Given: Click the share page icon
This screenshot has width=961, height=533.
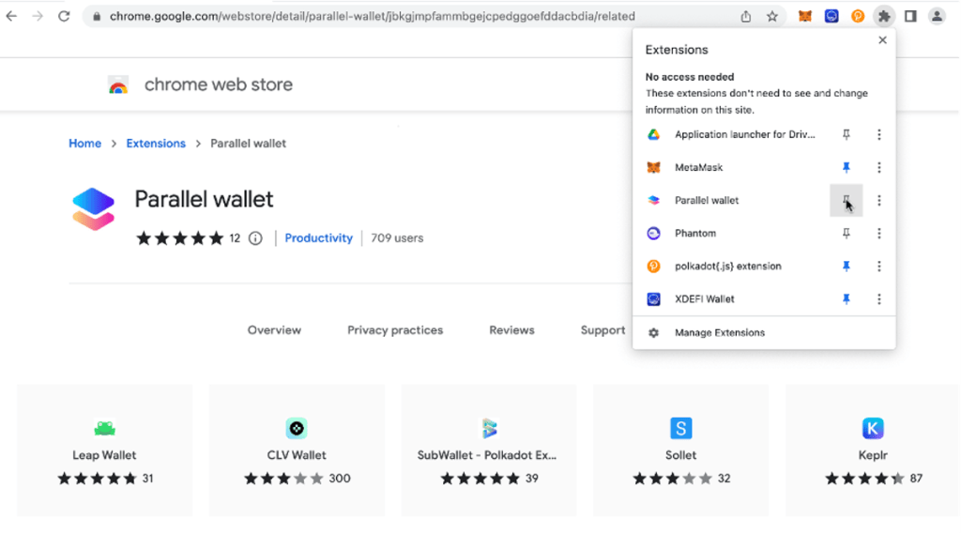Looking at the screenshot, I should (x=745, y=17).
